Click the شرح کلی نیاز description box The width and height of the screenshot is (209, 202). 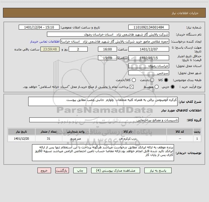click(x=103, y=102)
